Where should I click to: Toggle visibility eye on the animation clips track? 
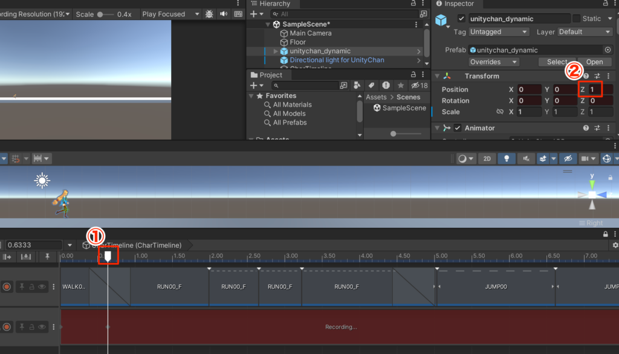click(42, 287)
